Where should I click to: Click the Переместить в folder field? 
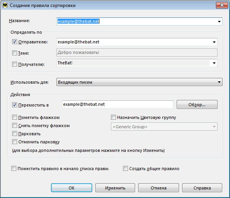pos(118,104)
